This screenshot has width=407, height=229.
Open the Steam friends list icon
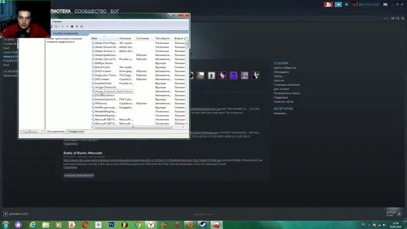tap(328, 4)
